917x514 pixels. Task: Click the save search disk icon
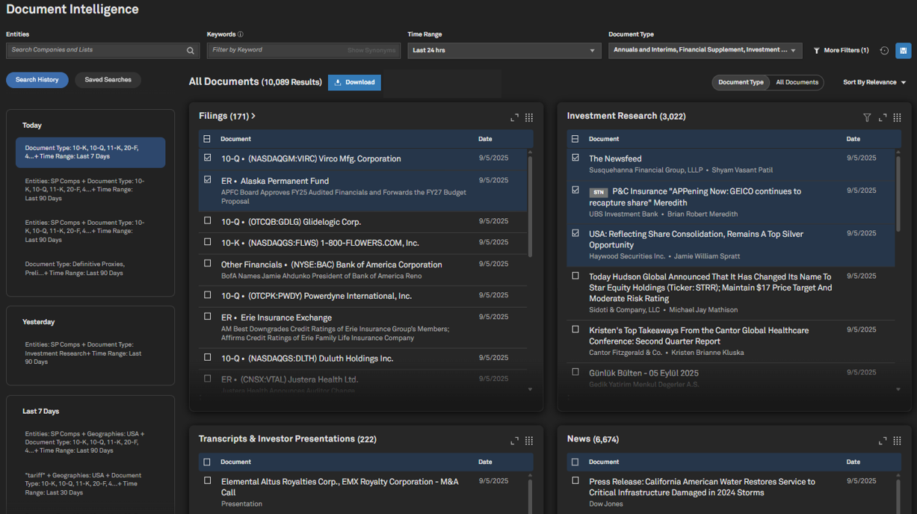click(903, 51)
